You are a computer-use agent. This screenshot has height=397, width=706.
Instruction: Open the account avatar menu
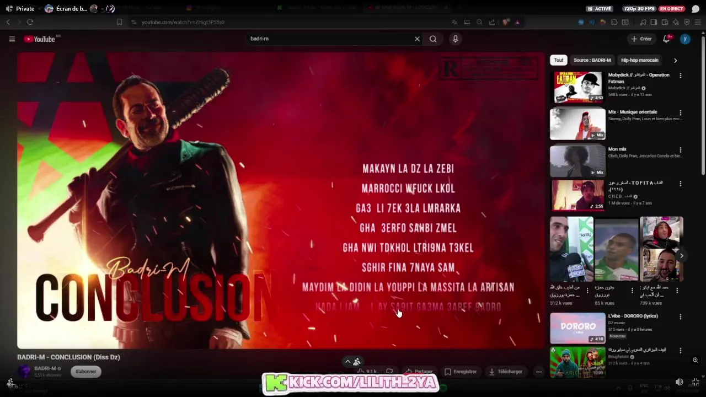coord(685,39)
